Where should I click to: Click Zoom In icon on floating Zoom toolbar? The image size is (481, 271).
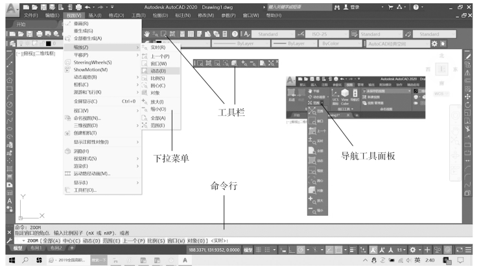(244, 63)
